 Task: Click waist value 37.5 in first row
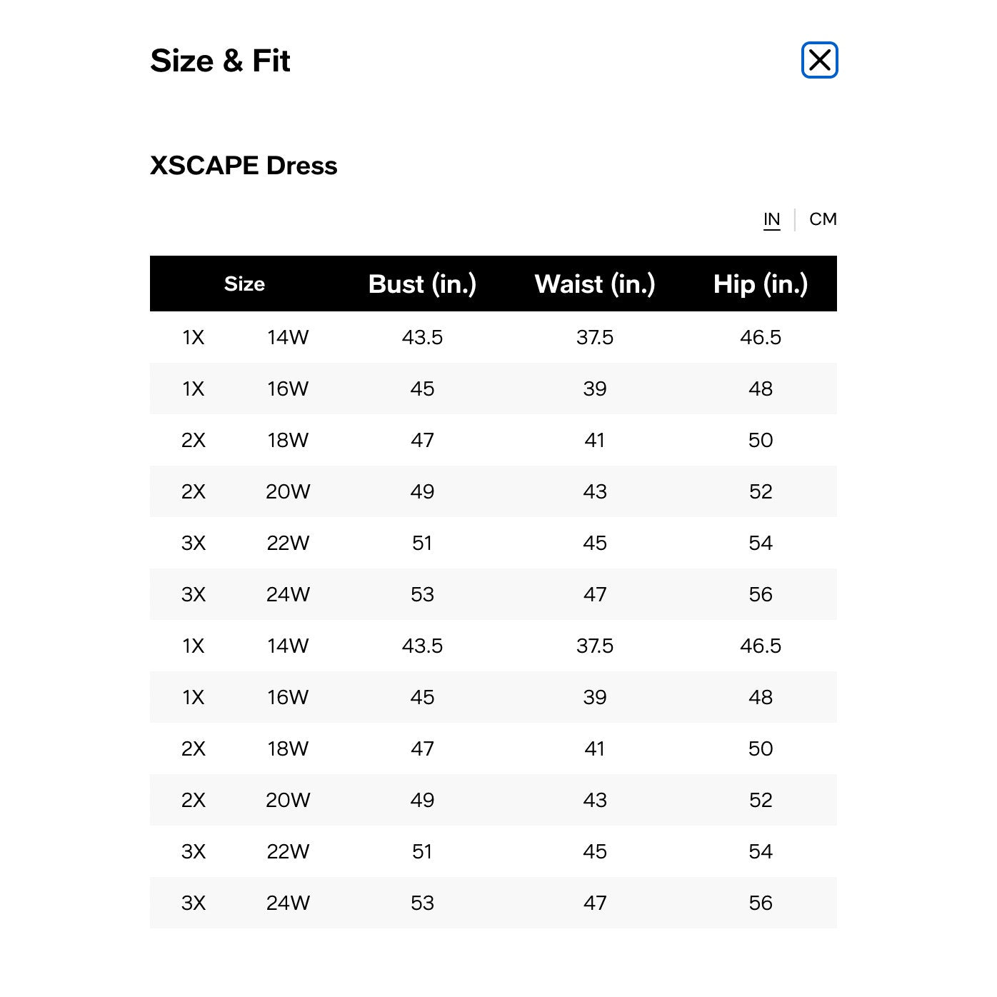pyautogui.click(x=595, y=337)
